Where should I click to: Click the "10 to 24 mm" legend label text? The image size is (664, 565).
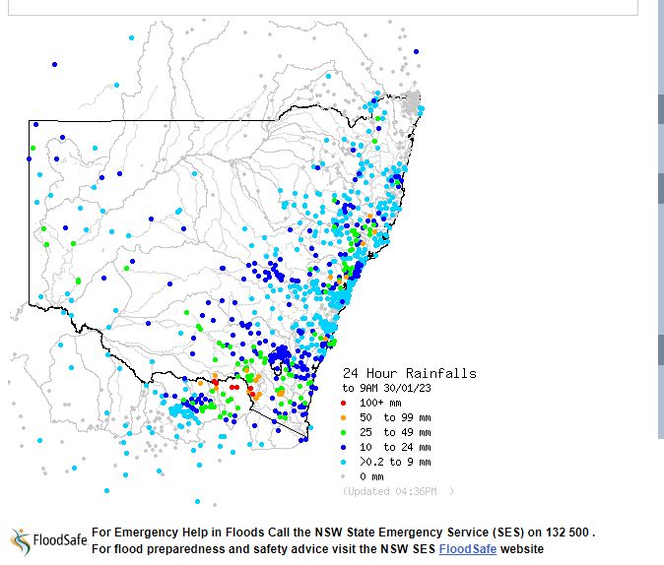coord(395,447)
